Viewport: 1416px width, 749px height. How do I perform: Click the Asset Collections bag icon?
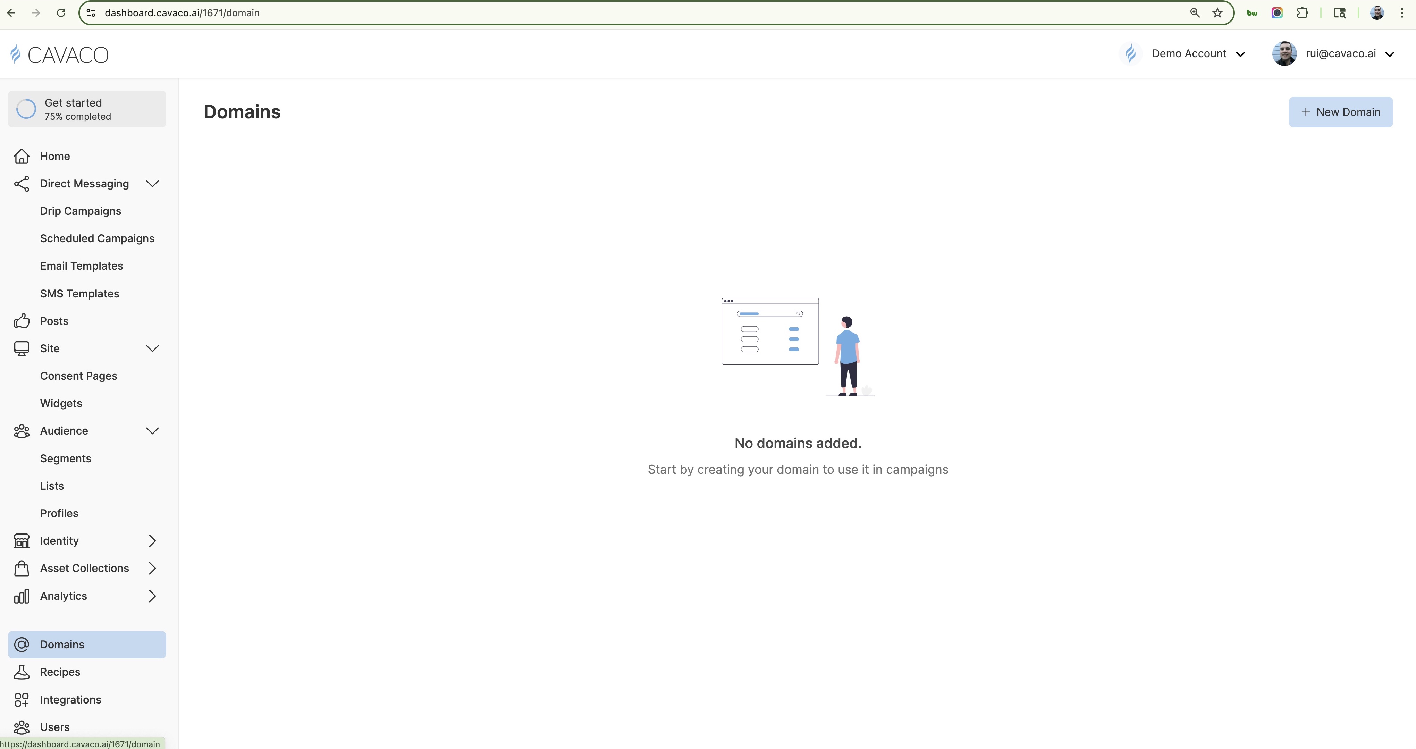pyautogui.click(x=22, y=568)
